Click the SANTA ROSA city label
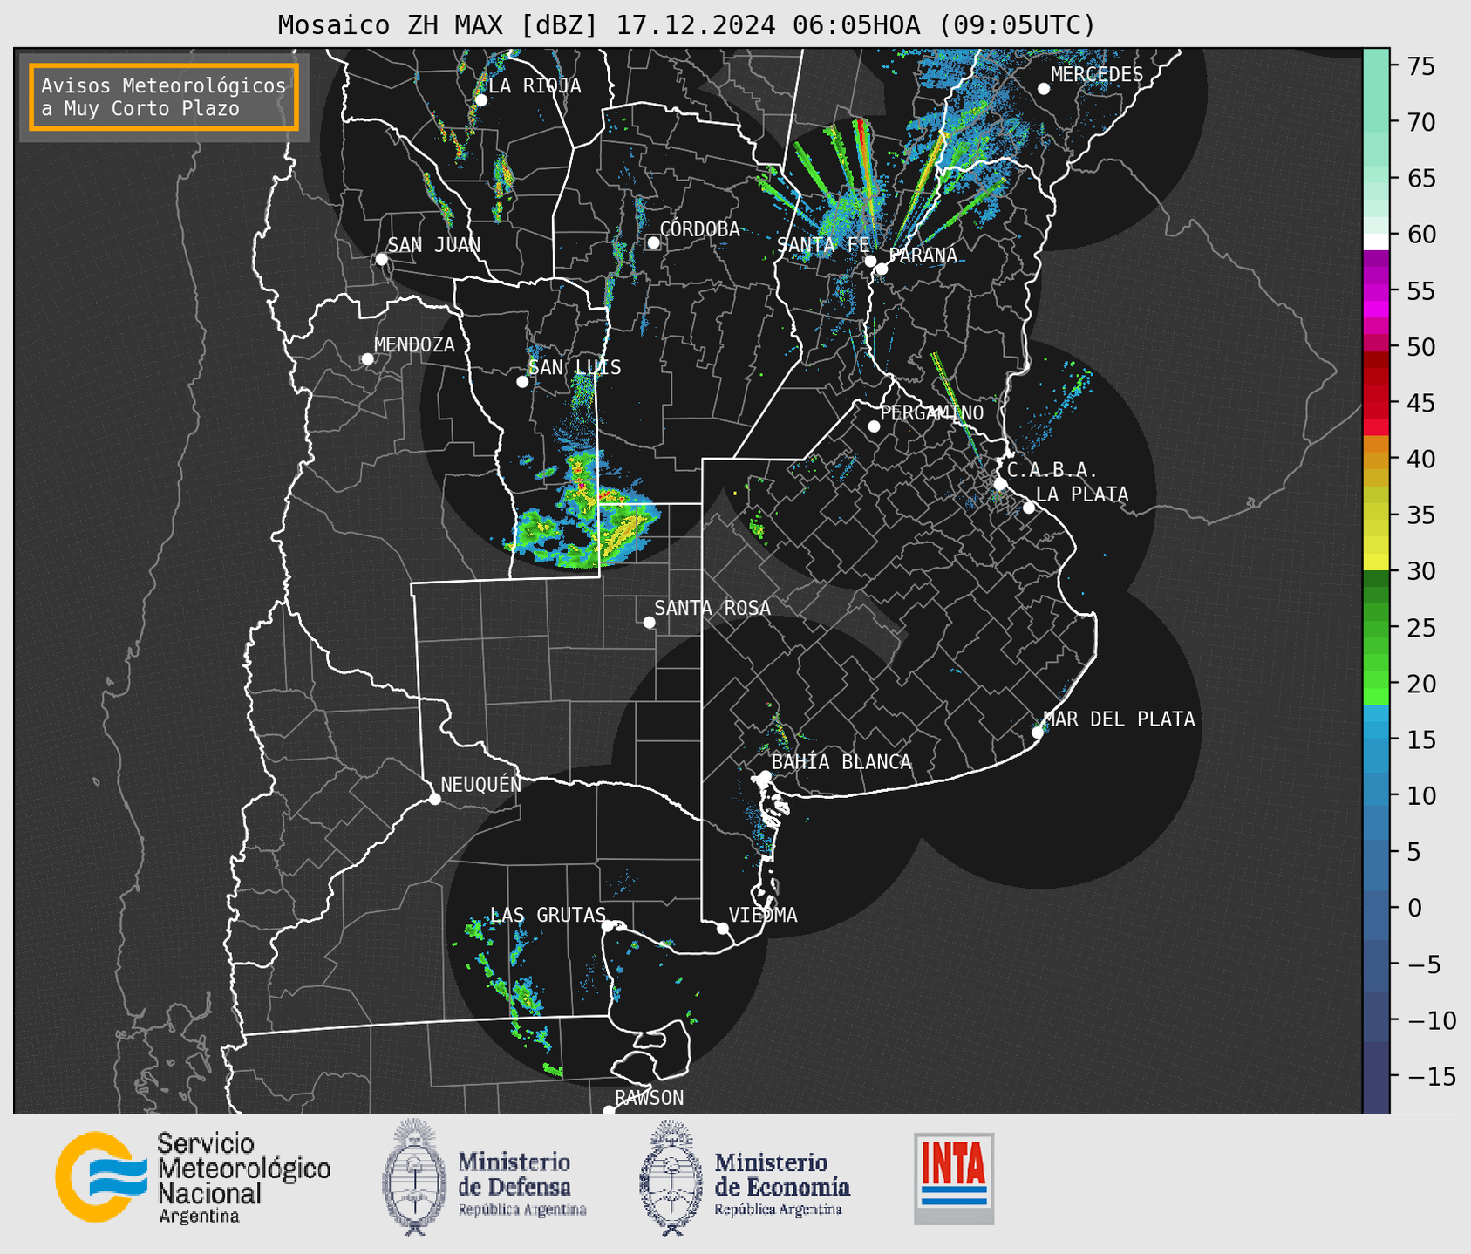 point(712,608)
